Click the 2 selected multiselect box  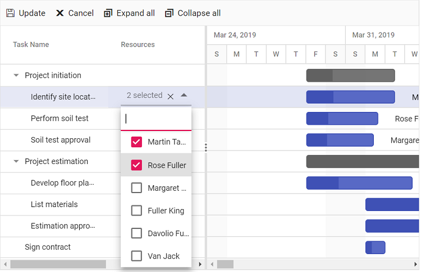[x=156, y=96]
